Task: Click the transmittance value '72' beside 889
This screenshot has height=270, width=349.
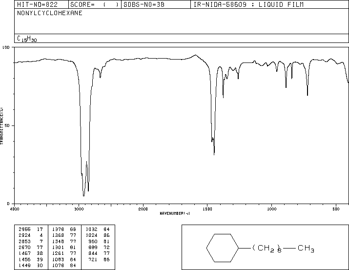Action: (x=106, y=247)
